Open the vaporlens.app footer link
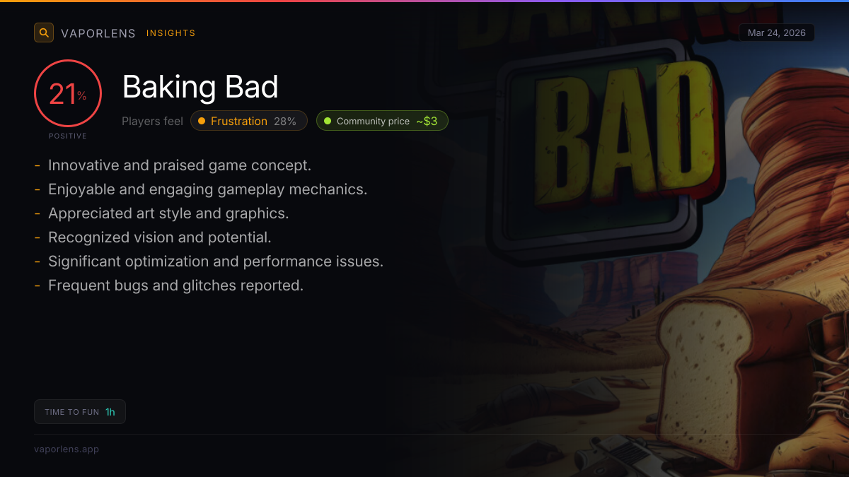Viewport: 849px width, 477px height. point(67,449)
